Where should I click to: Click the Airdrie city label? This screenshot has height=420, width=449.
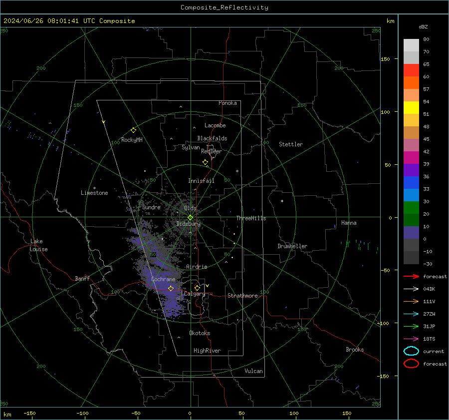(197, 267)
